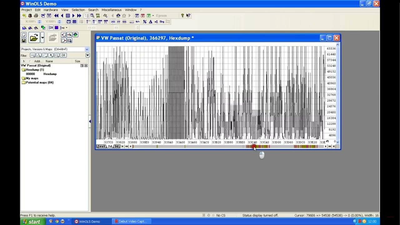The height and width of the screenshot is (225, 400).
Task: Open the dropdown arrow beside the open folder
Action: click(42, 38)
